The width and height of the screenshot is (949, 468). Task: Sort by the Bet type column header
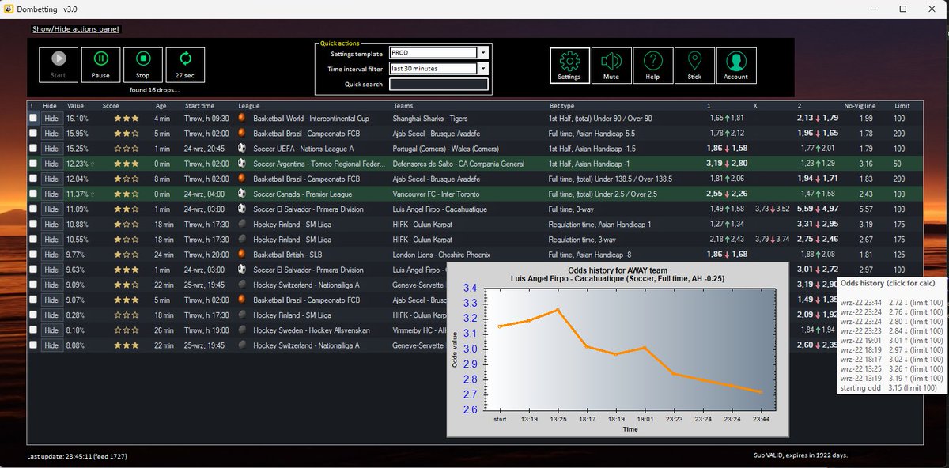tap(562, 106)
